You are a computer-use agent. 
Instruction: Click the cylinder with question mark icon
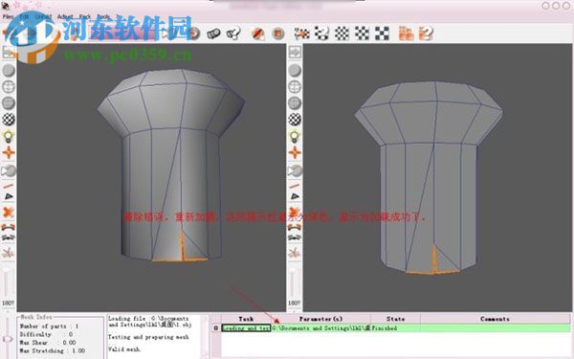[x=233, y=34]
